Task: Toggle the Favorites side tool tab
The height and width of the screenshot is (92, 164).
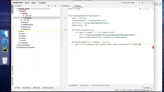Action: point(12,81)
